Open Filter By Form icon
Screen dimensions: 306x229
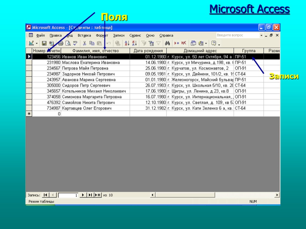151,43
